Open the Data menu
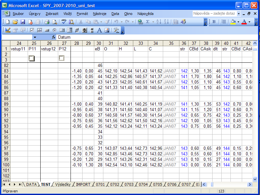Screen dimensions: 260x195 point(115,14)
